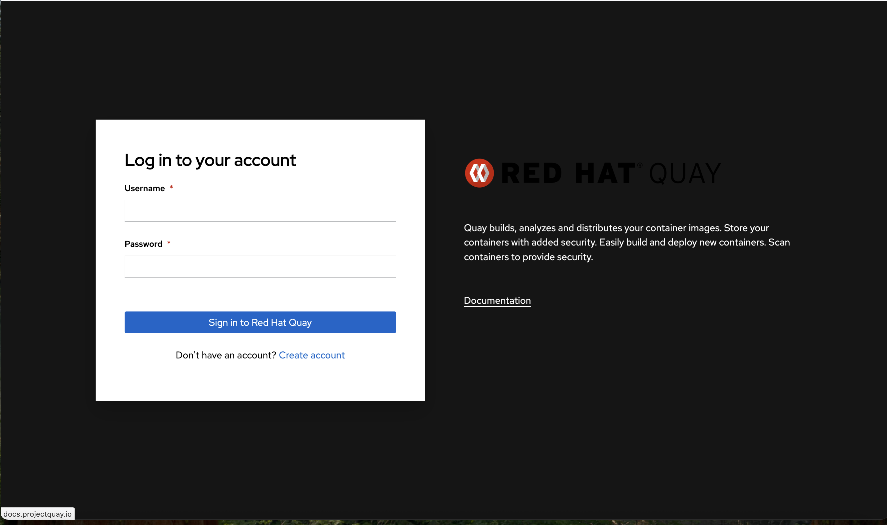The height and width of the screenshot is (525, 887).
Task: Click the Password field label
Action: pos(143,244)
